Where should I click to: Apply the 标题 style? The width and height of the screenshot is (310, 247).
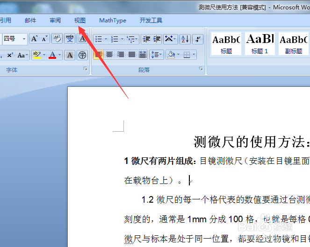[226, 44]
